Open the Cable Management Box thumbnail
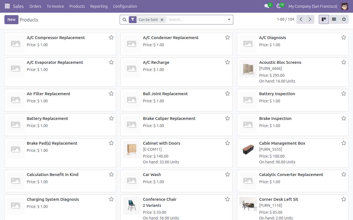The width and height of the screenshot is (353, 220). (x=248, y=149)
